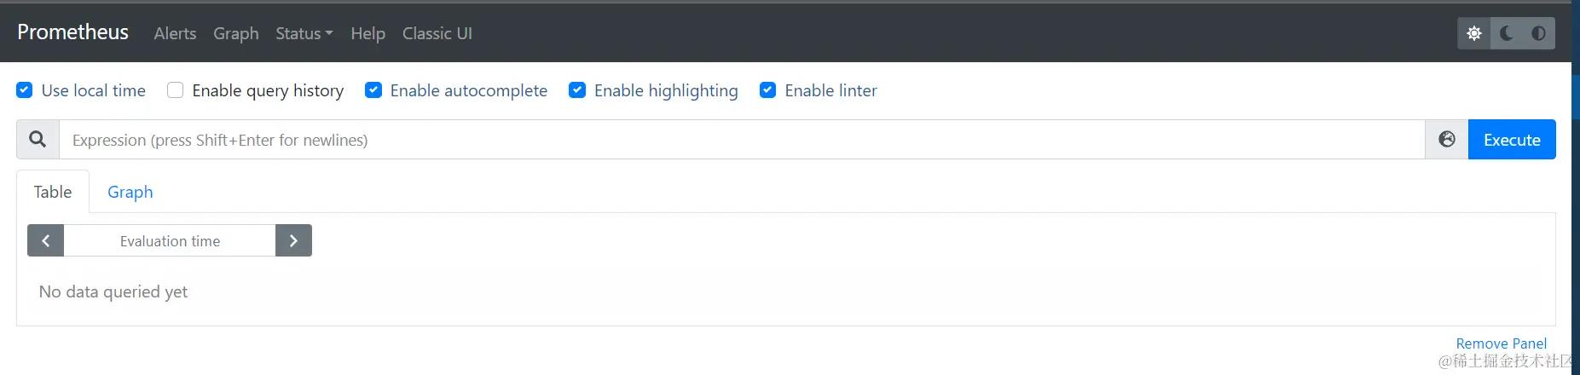
Task: Enable query history checkbox
Action: tap(176, 90)
